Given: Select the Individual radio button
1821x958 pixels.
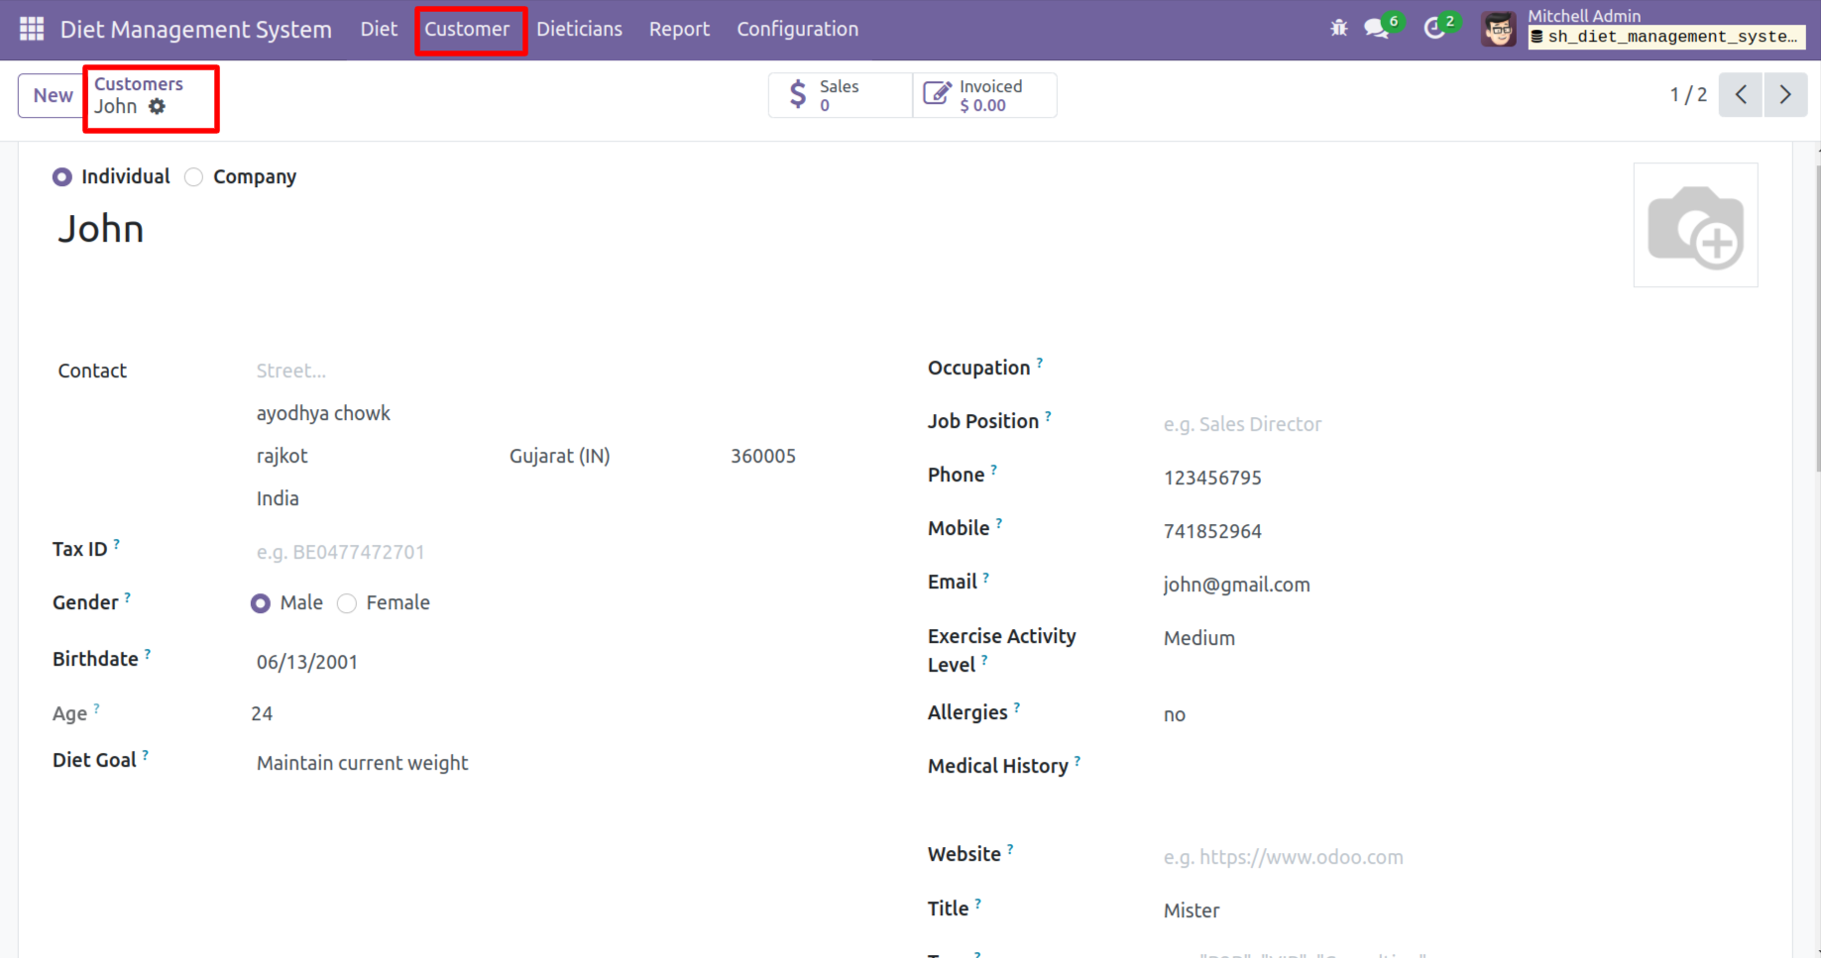Looking at the screenshot, I should [62, 176].
